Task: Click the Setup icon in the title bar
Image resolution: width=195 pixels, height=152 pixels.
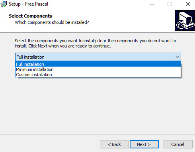Action: [x=4, y=4]
